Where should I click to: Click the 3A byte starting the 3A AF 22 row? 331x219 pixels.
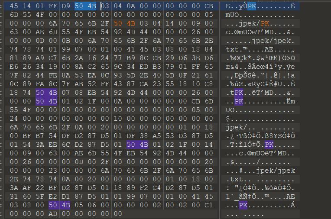point(15,188)
